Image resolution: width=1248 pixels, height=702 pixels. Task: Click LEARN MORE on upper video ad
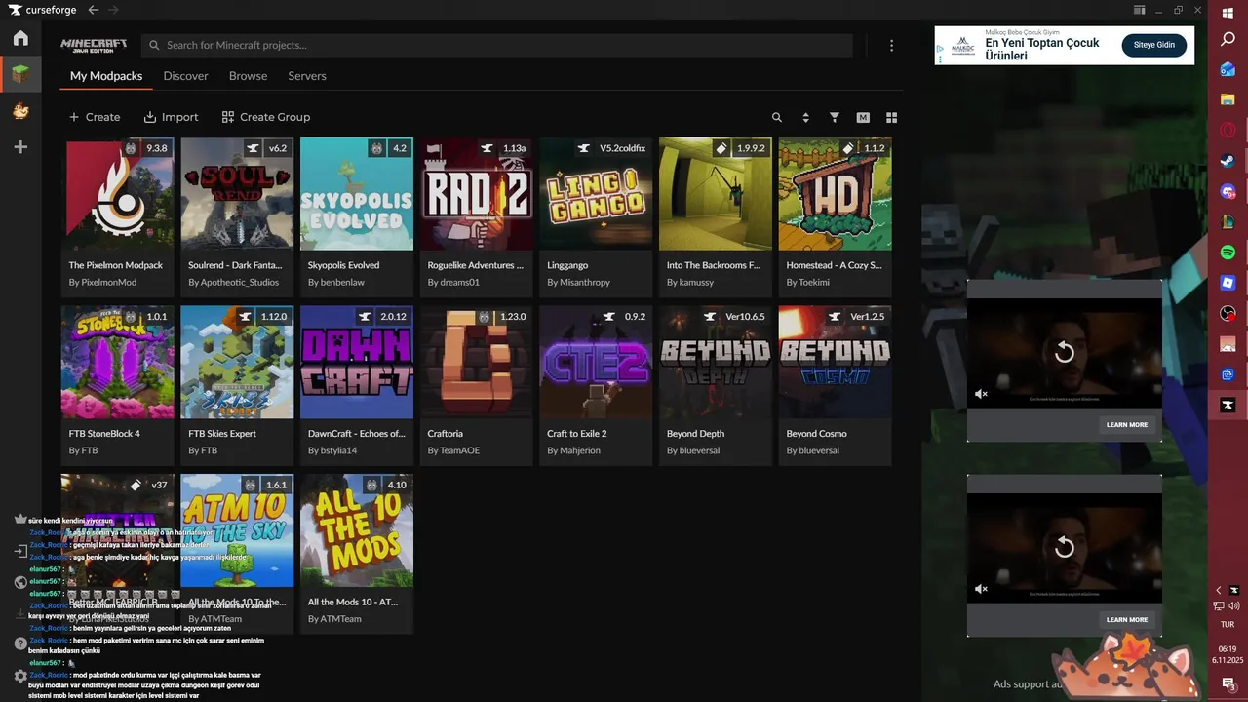tap(1127, 425)
